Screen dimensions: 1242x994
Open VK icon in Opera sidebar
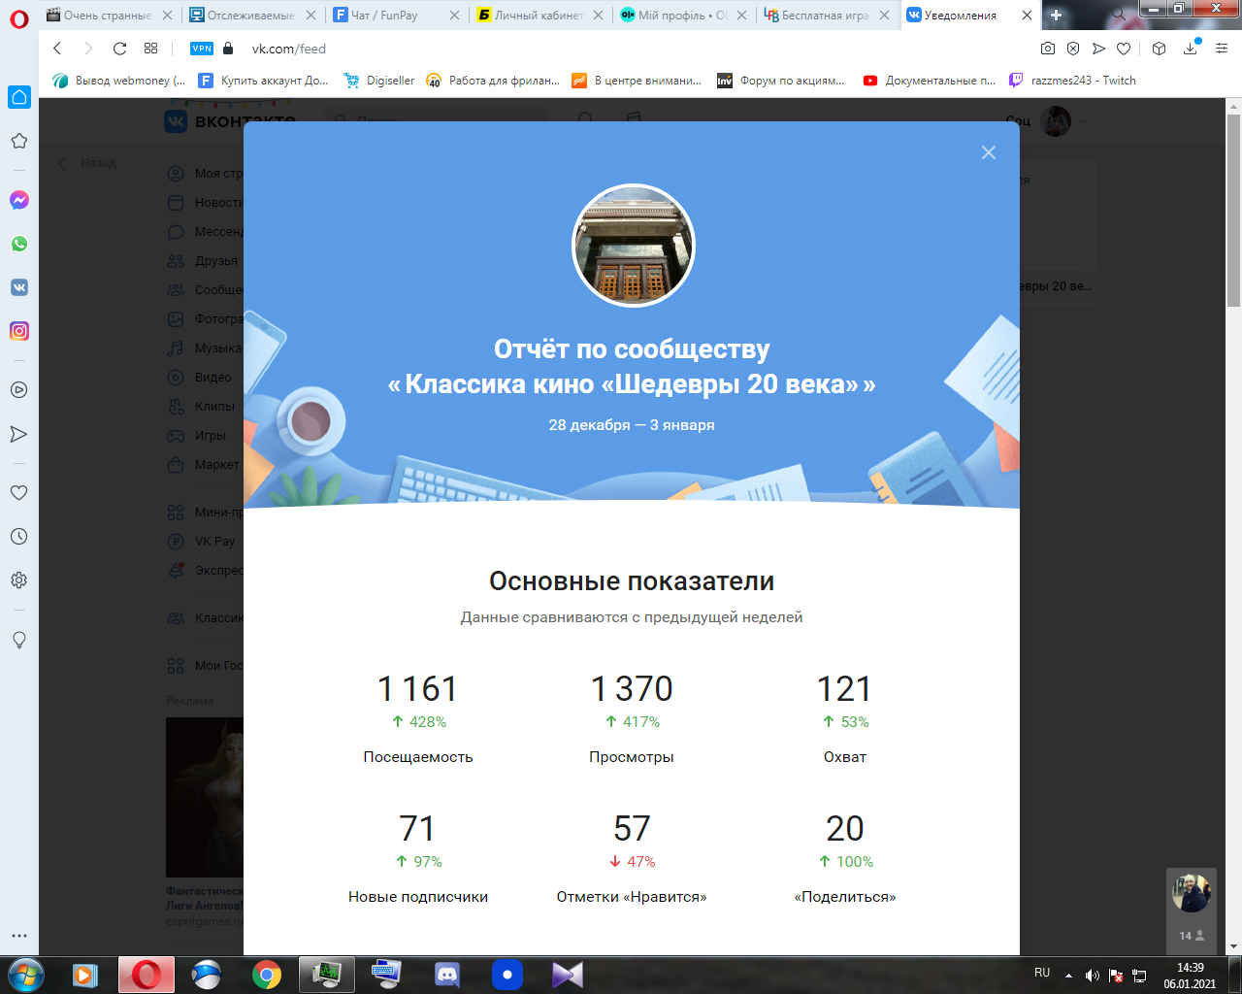click(18, 287)
